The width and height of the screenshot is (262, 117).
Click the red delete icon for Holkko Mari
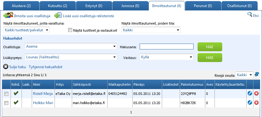[256, 103]
